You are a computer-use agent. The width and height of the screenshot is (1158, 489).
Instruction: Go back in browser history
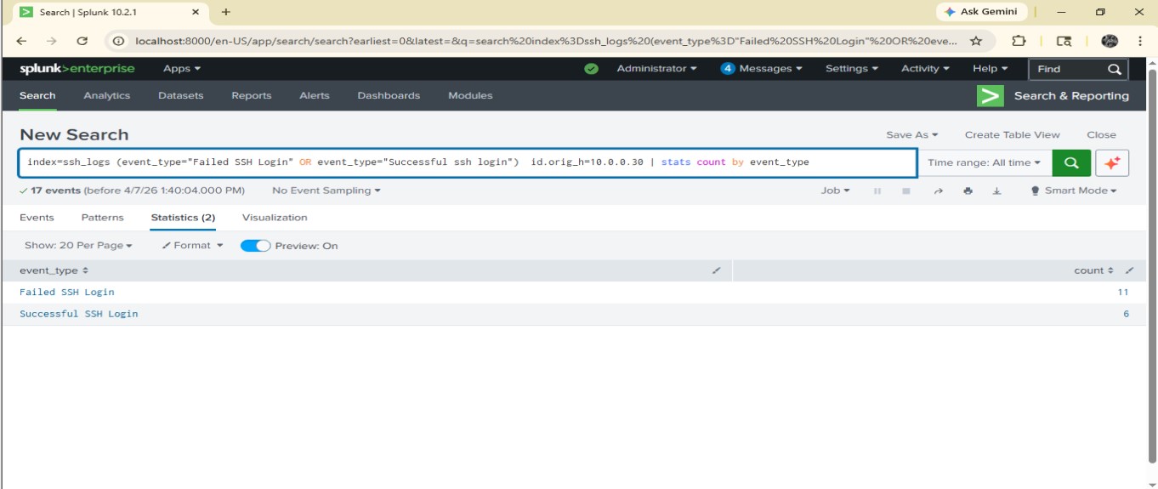coord(21,41)
